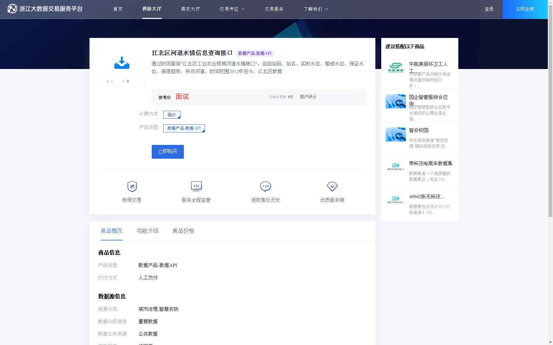The width and height of the screenshot is (553, 345).
Task: Click the 建议搭配以下商品 heading
Action: point(405,47)
